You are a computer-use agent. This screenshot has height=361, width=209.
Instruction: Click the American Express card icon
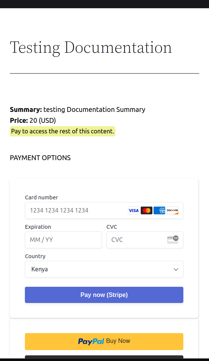(x=160, y=210)
